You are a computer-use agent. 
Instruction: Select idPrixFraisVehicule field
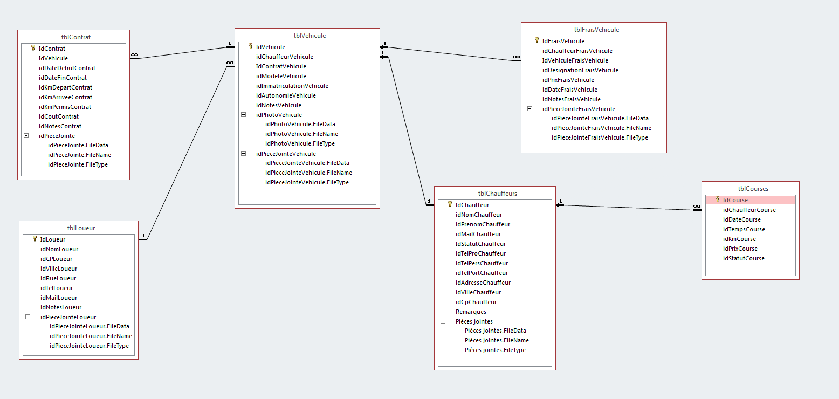[x=568, y=80]
